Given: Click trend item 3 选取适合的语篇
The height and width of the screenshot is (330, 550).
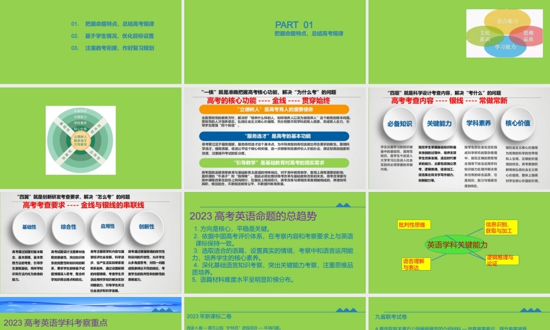Looking at the screenshot, I should [x=273, y=254].
